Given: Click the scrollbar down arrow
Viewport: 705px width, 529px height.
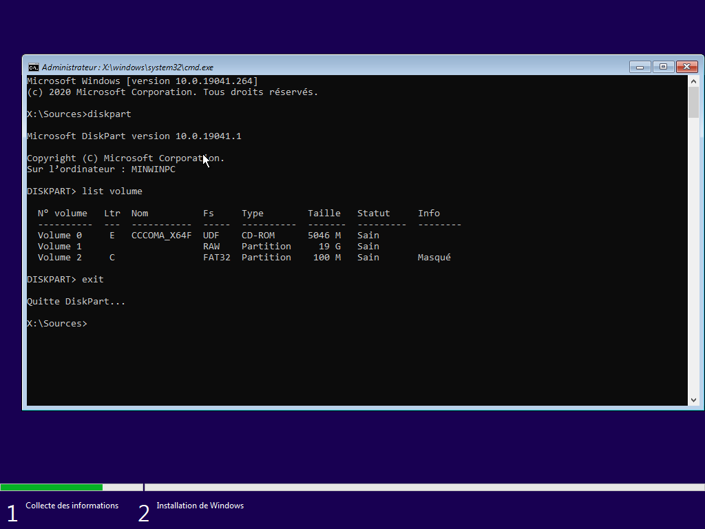Looking at the screenshot, I should coord(693,400).
